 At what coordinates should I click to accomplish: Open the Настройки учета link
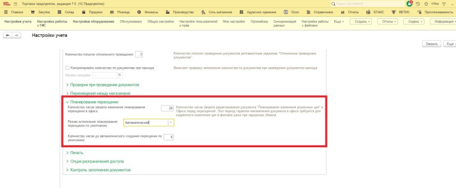pyautogui.click(x=18, y=22)
